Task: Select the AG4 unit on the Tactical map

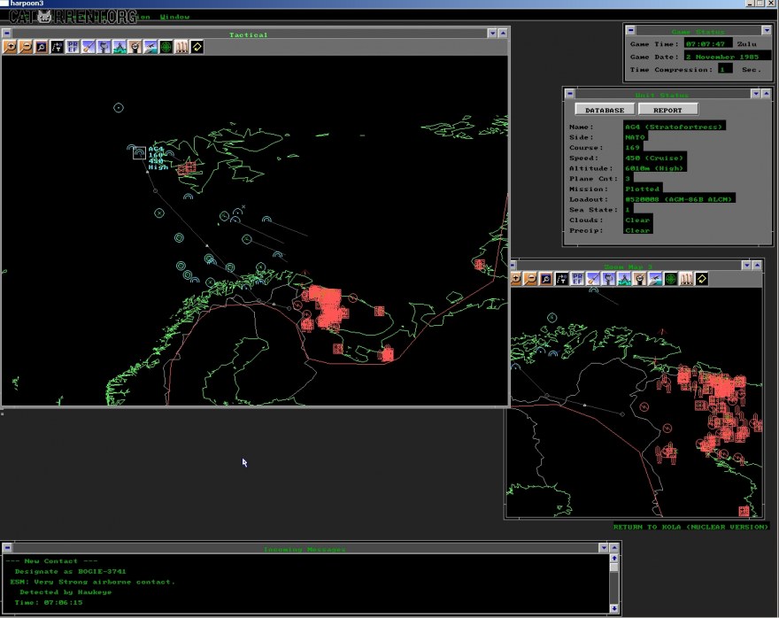Action: pyautogui.click(x=140, y=153)
